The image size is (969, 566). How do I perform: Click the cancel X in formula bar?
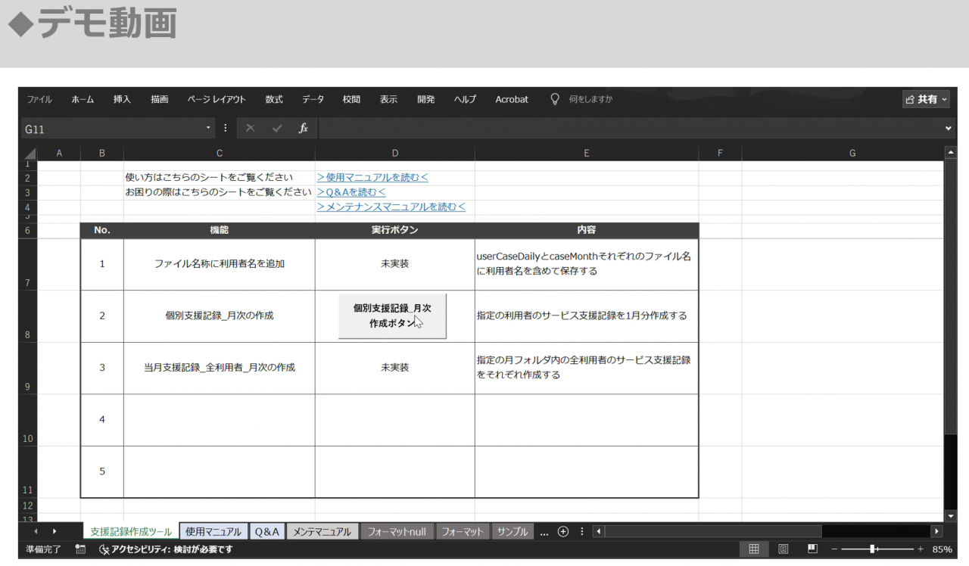coord(251,129)
